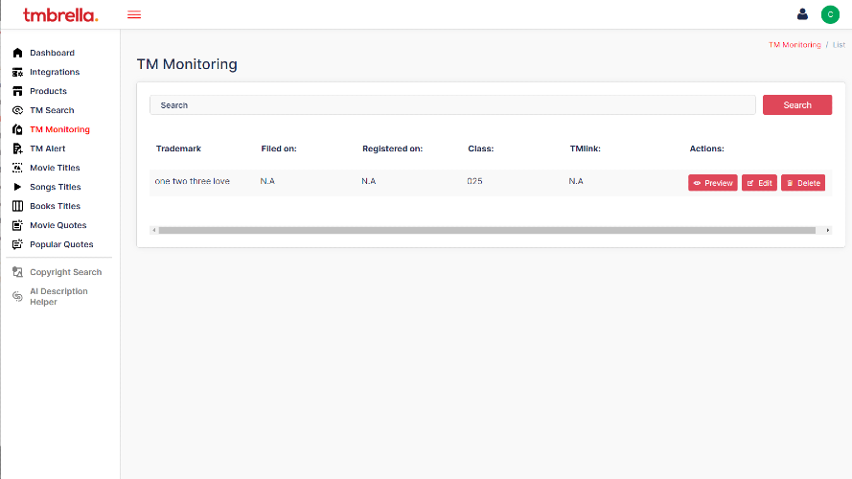This screenshot has width=852, height=479.
Task: Toggle the hamburger menu icon
Action: click(x=134, y=14)
